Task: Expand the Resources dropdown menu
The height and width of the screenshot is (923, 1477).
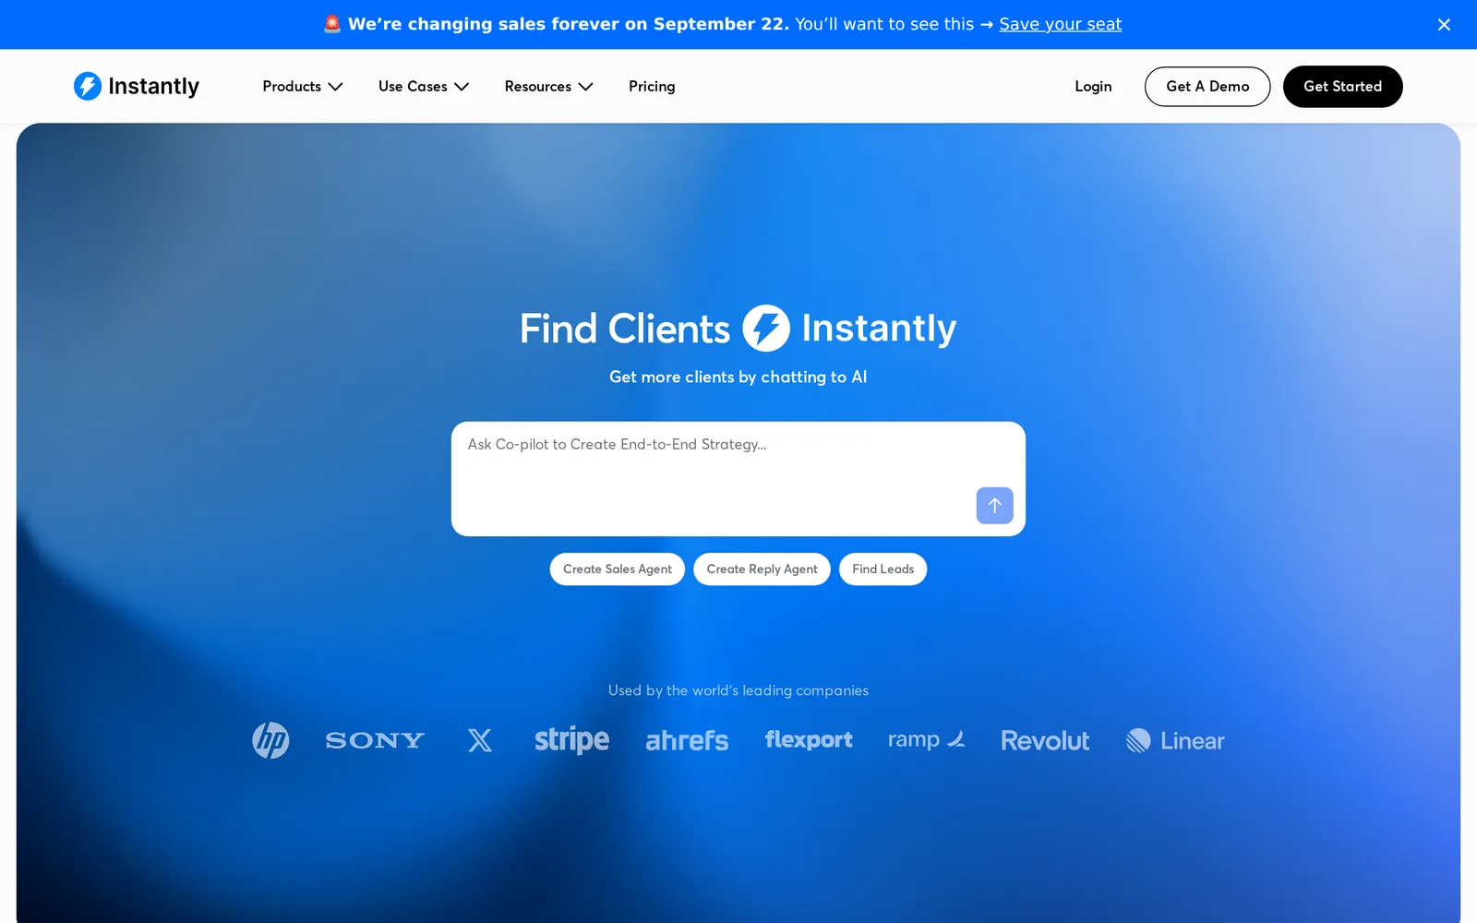Action: (549, 87)
